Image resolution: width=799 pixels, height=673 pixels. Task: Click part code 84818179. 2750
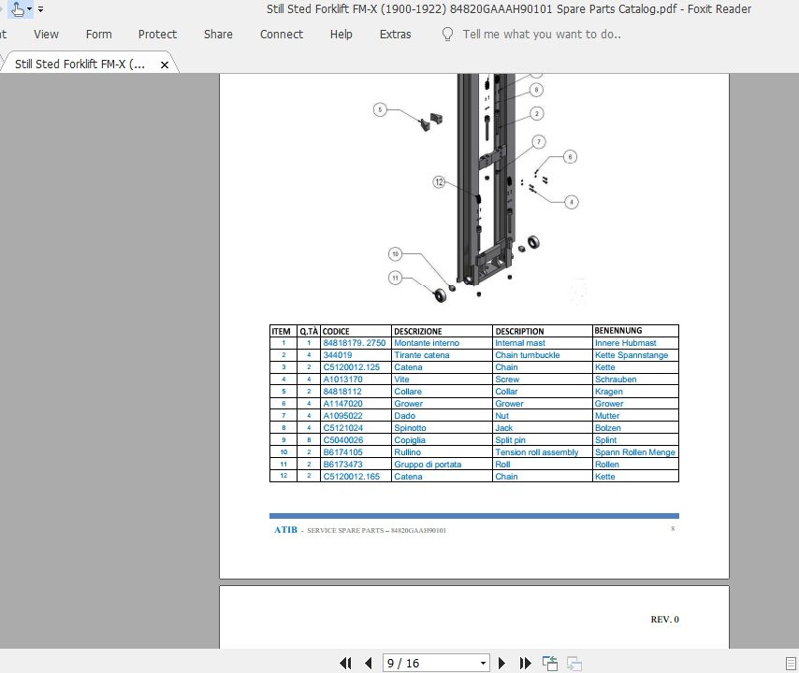(355, 343)
